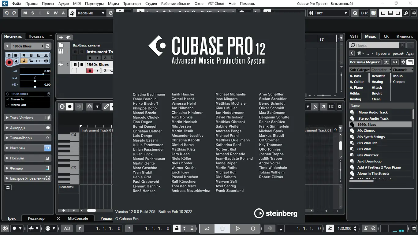
Task: Click the lock track icon in inspector
Action: tap(31, 61)
